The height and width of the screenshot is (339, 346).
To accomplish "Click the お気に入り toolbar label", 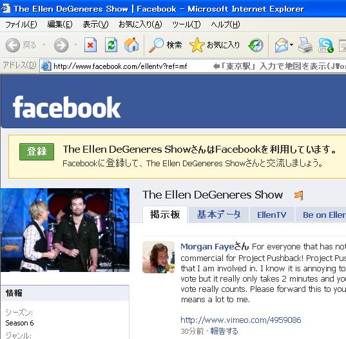I will click(x=224, y=45).
